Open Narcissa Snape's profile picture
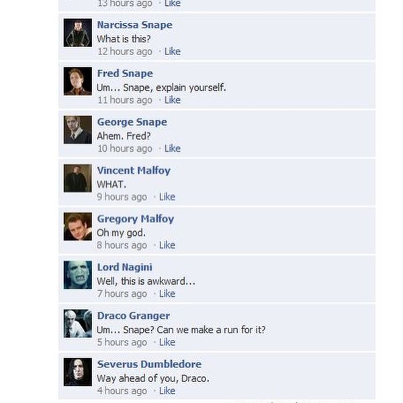 78,33
